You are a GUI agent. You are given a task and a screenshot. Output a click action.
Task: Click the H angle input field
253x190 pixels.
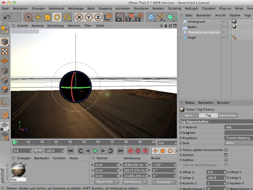[x=164, y=165]
